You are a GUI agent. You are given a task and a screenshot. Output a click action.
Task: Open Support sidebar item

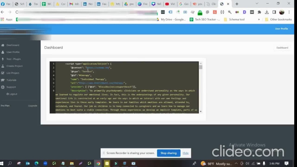(x=11, y=87)
